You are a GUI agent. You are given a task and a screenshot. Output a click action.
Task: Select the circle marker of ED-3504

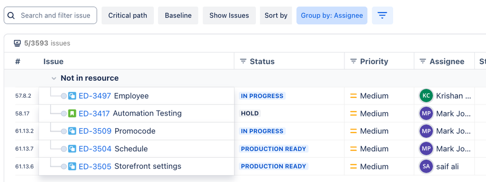coord(64,149)
